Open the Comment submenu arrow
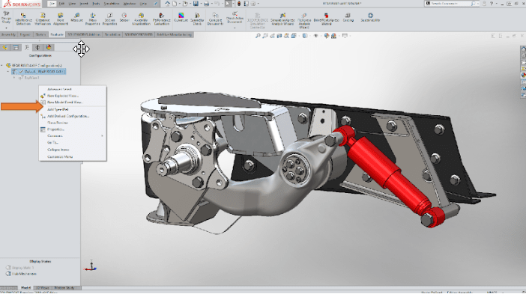The image size is (526, 294). coord(103,136)
